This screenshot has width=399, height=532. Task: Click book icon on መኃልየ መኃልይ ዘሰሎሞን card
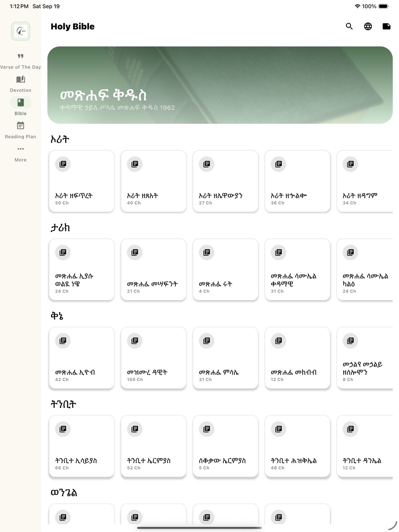[350, 341]
